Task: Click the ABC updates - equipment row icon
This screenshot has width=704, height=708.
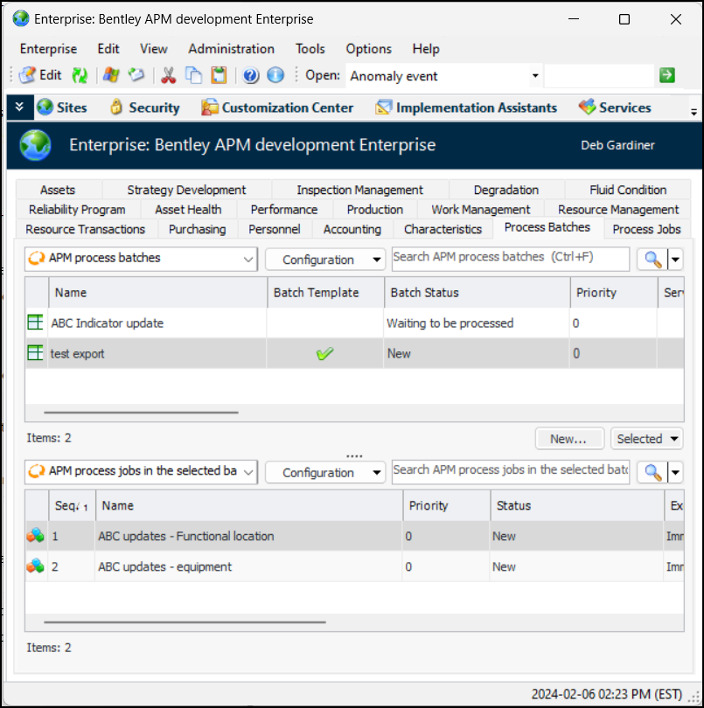Action: [x=35, y=566]
